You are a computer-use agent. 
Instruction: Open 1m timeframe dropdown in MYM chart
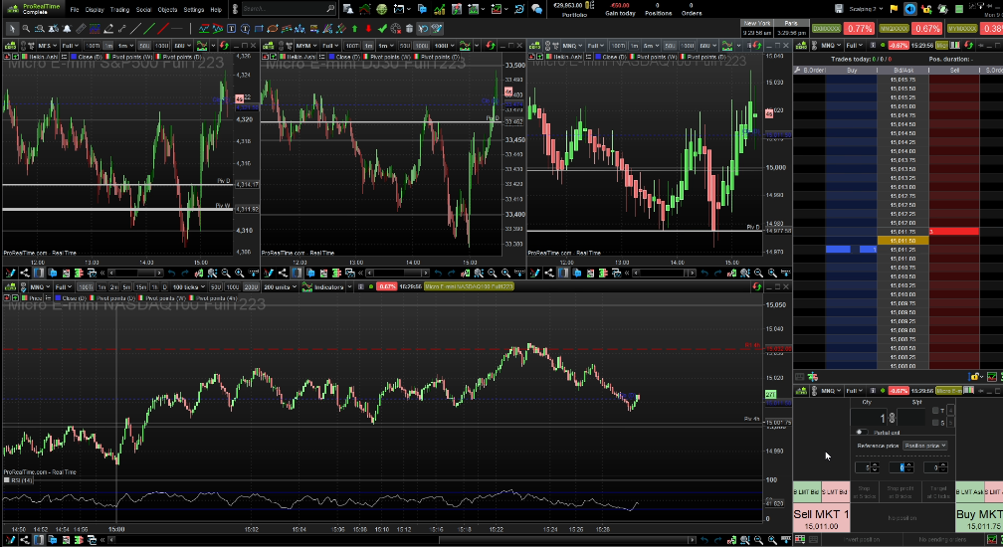(386, 46)
